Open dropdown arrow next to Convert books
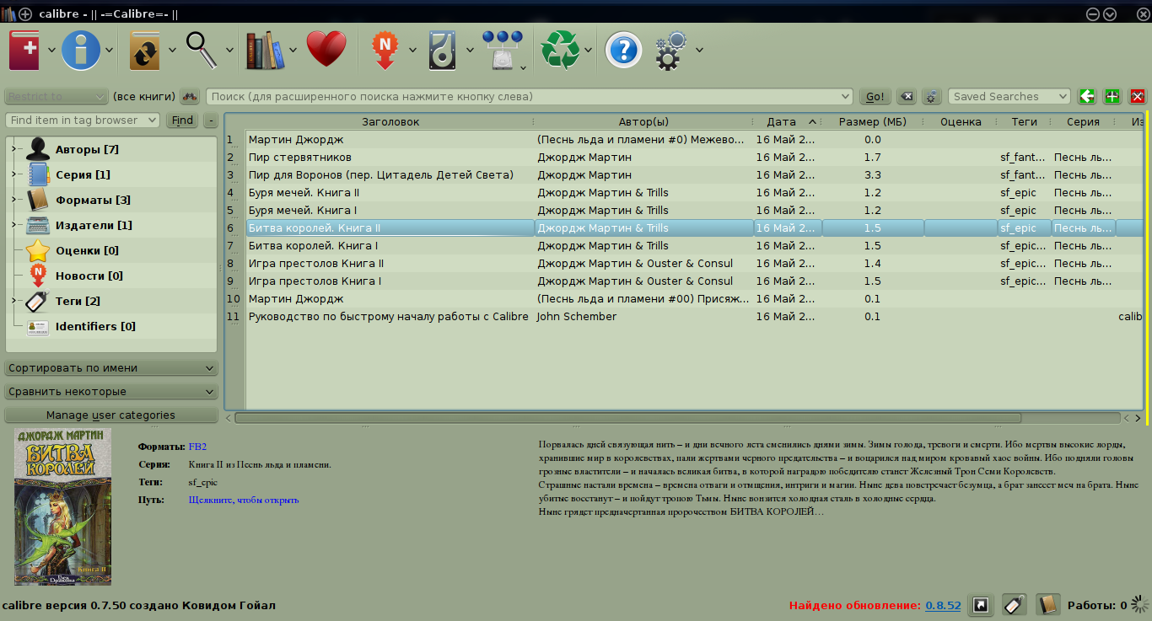This screenshot has width=1152, height=621. [172, 51]
